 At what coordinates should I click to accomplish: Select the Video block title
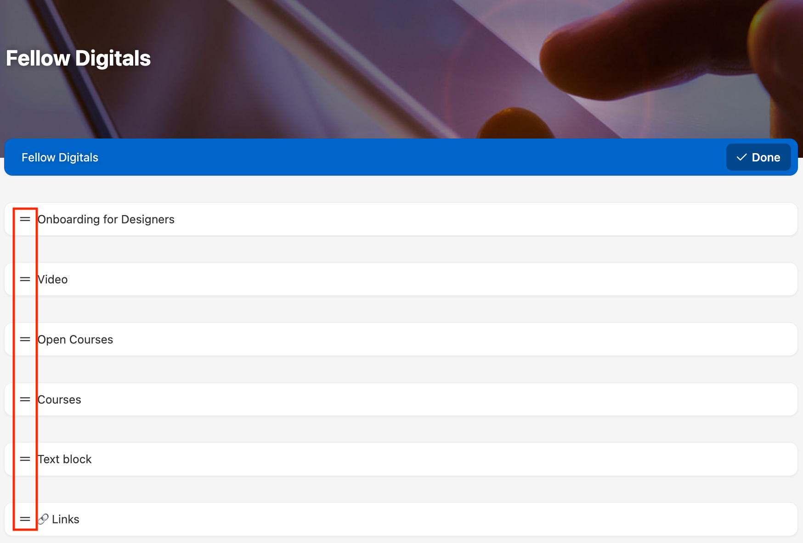click(53, 279)
